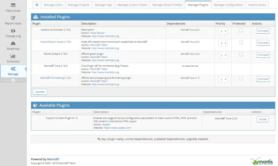This screenshot has width=278, height=166.
Task: Click the gears icon on Installed Plugins header
Action: (36, 17)
